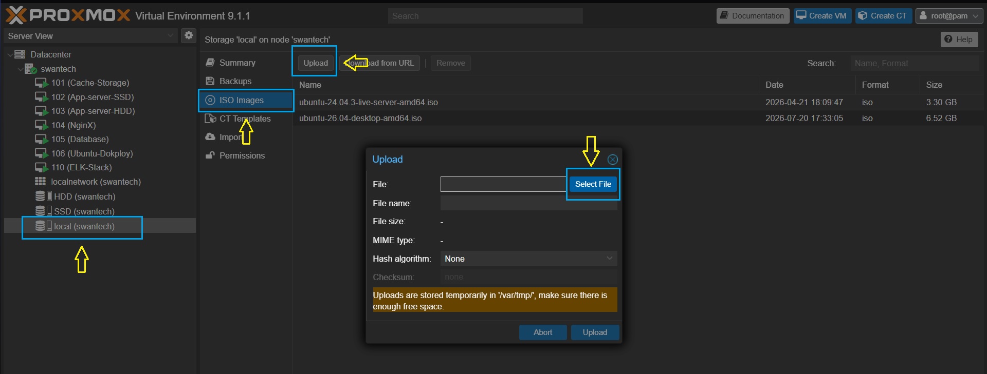Click the Create CT cube icon
Image resolution: width=987 pixels, height=374 pixels.
pos(863,15)
